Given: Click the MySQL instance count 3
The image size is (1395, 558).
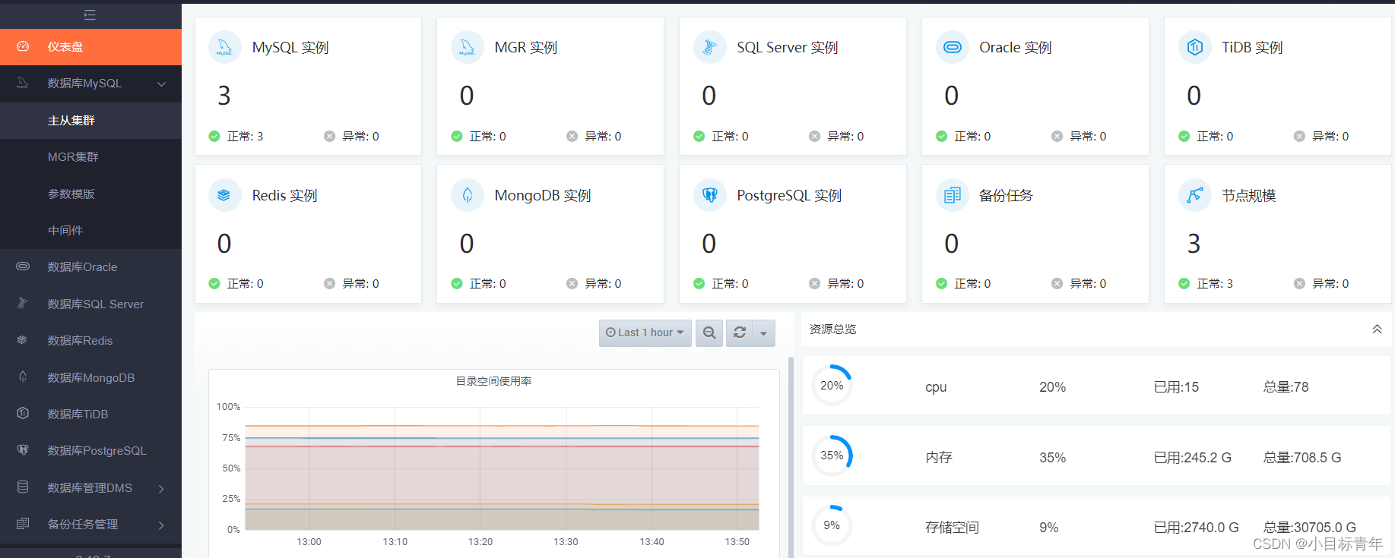Looking at the screenshot, I should click(x=224, y=96).
